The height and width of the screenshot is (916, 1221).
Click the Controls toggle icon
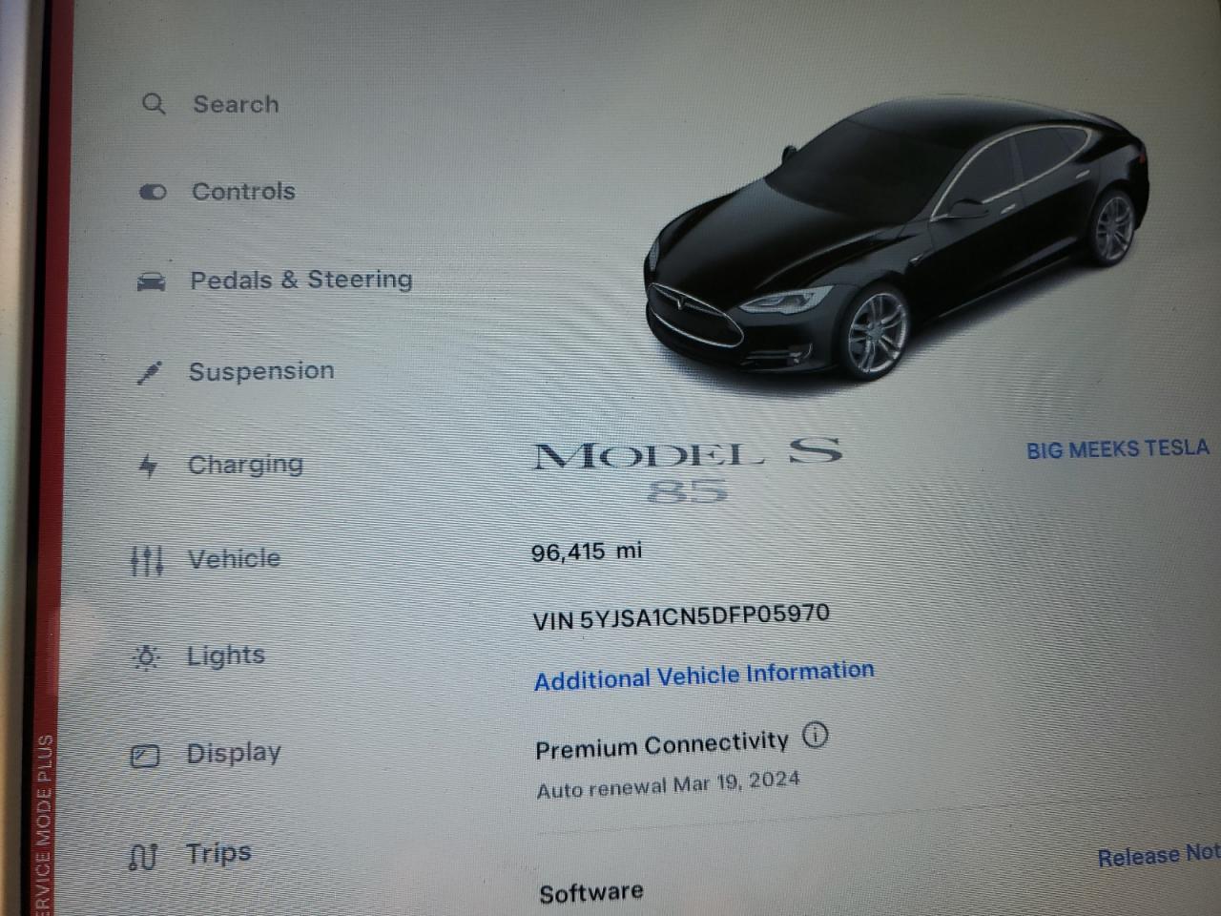153,192
